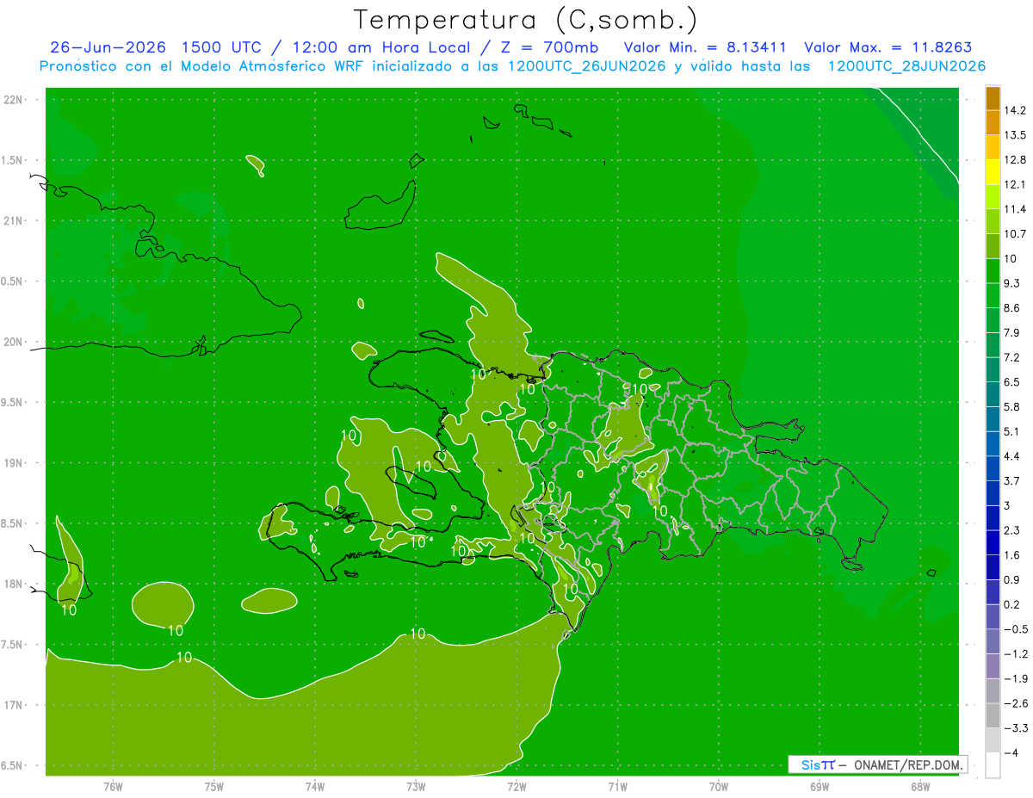Screen dimensions: 1033x798
Task: Click the "72W" longitude axis label
Action: (x=516, y=787)
